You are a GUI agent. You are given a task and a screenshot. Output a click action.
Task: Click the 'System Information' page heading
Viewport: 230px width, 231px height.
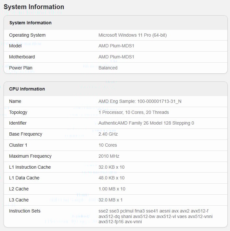click(34, 7)
